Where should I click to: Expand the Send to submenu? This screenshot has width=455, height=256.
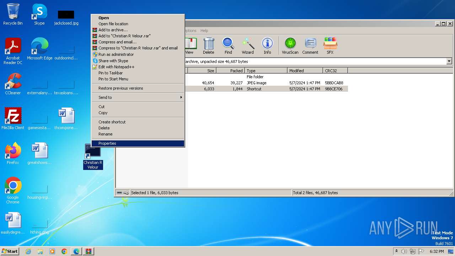tap(138, 97)
